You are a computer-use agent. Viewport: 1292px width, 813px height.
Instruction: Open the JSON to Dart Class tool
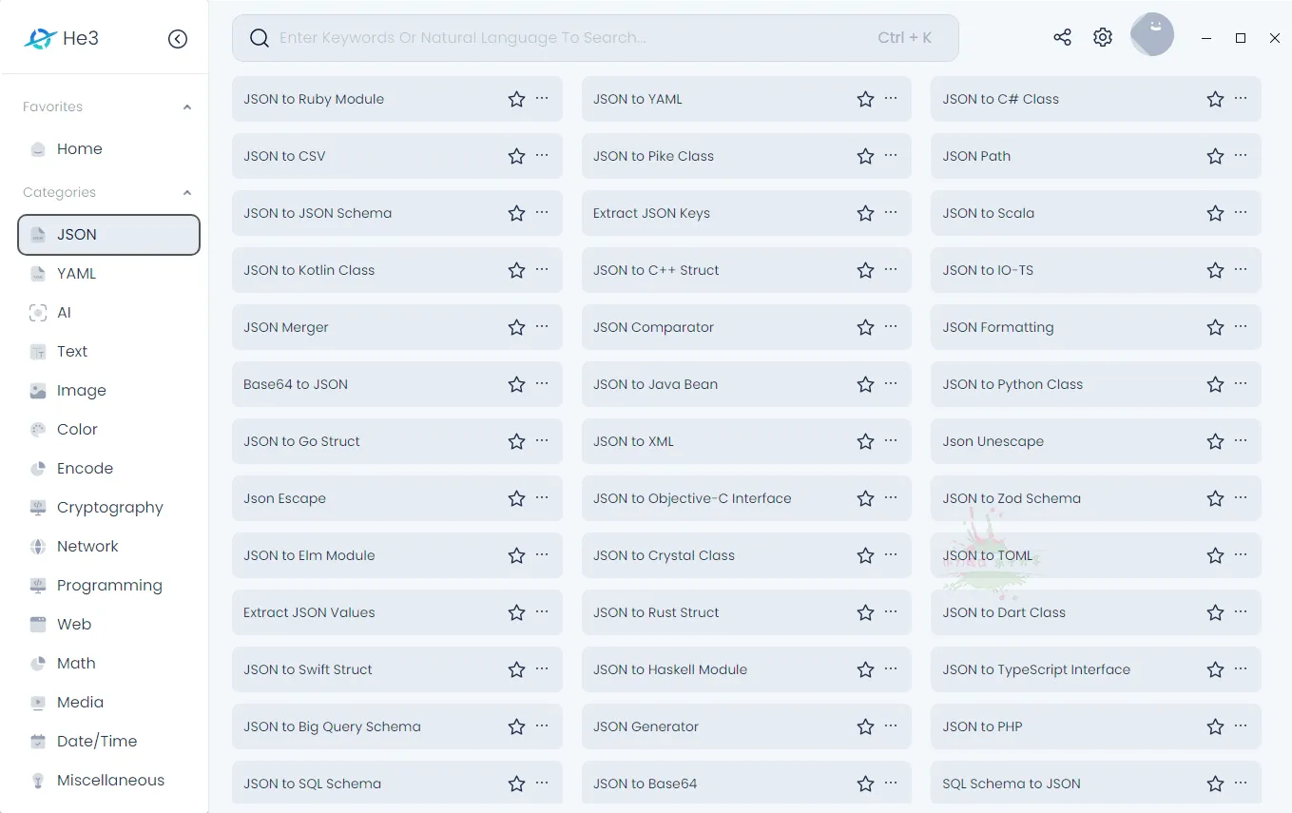1096,612
